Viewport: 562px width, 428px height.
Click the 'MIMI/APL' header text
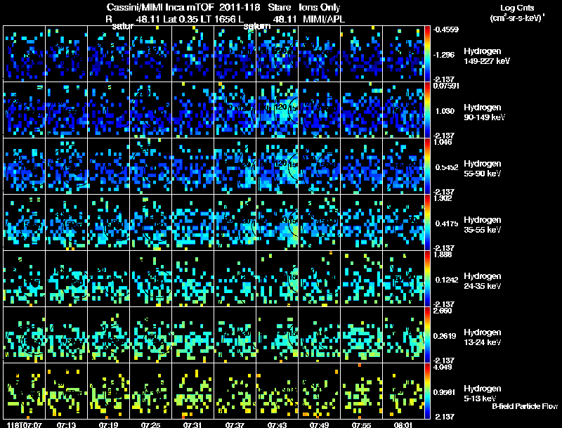(324, 19)
